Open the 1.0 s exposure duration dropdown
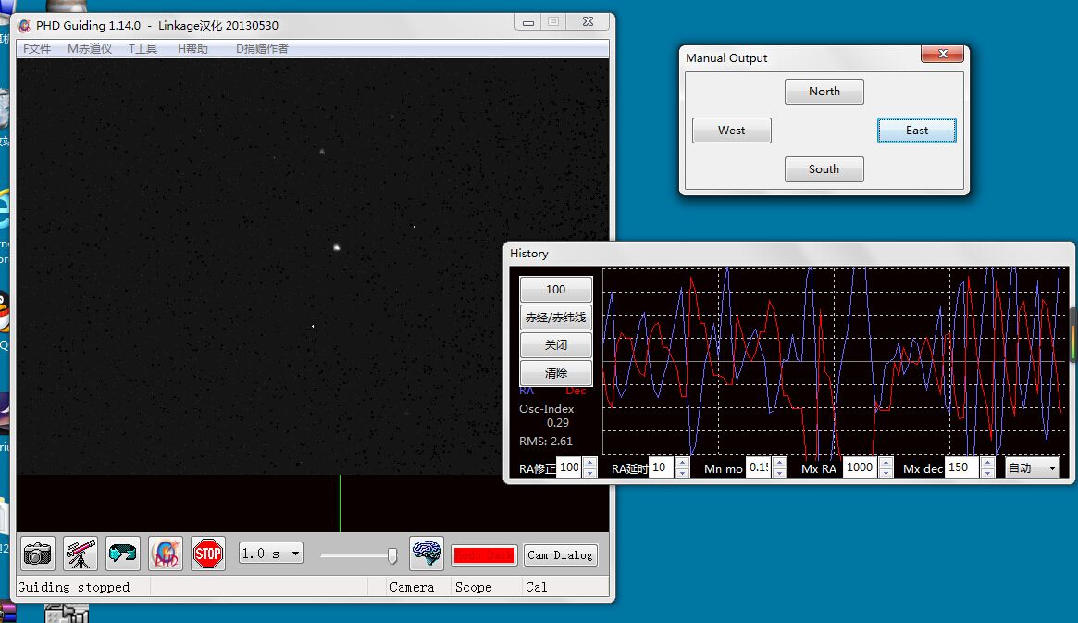The width and height of the screenshot is (1078, 623). pos(271,554)
